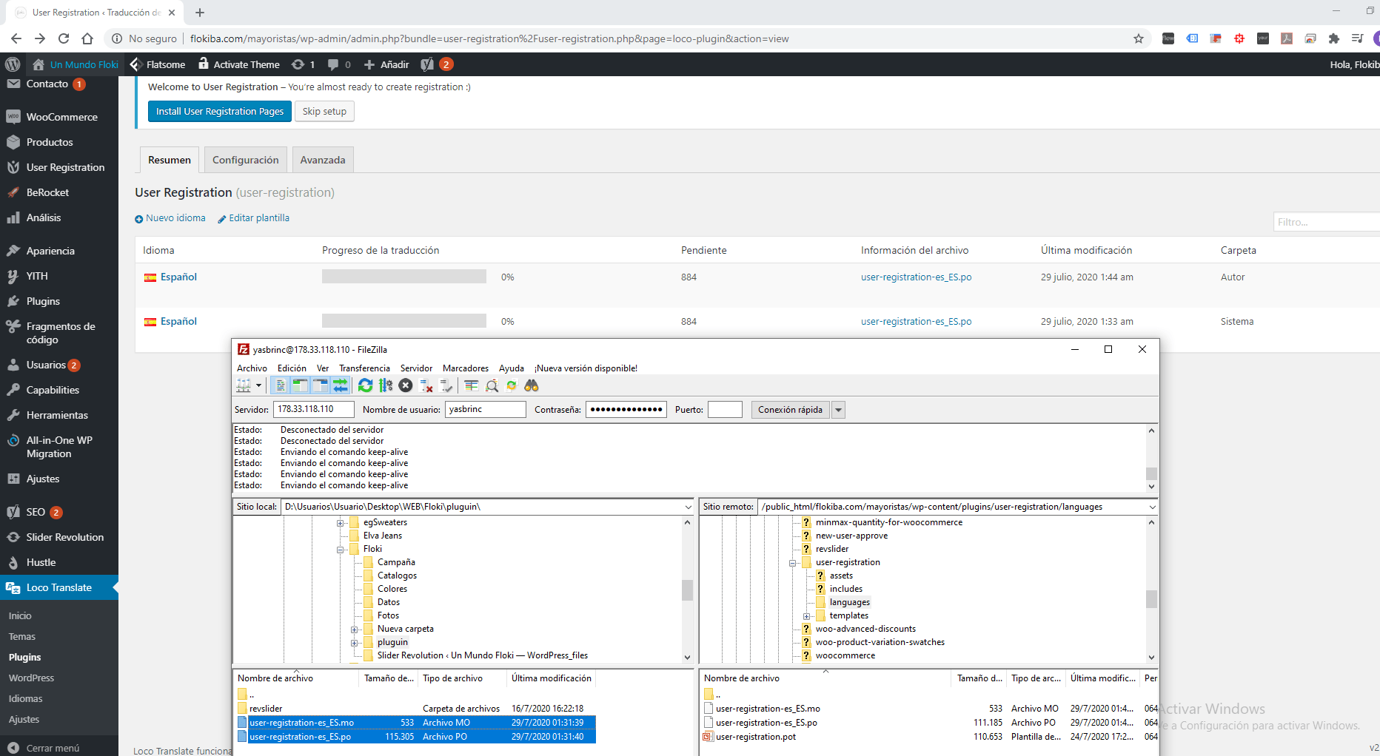Click Nuevo idioma link
The image size is (1380, 756).
coord(170,218)
